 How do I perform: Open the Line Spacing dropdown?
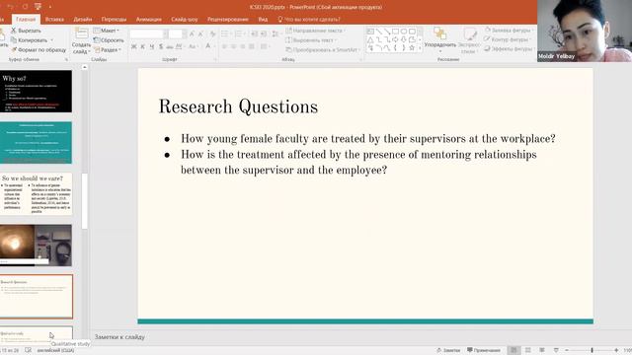[276, 35]
